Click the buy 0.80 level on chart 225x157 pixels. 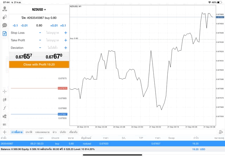click(x=74, y=38)
